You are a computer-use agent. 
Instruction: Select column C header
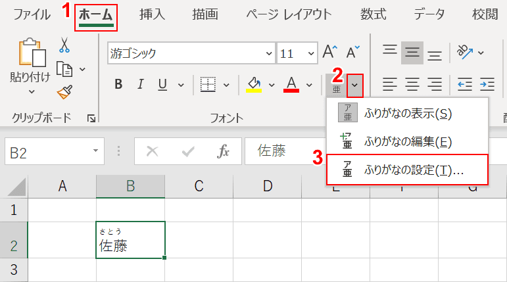tap(199, 187)
